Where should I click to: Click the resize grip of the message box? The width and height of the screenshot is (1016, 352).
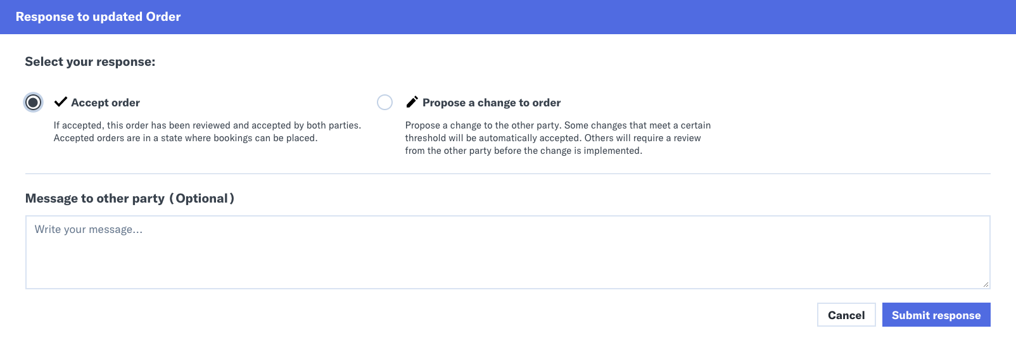986,284
